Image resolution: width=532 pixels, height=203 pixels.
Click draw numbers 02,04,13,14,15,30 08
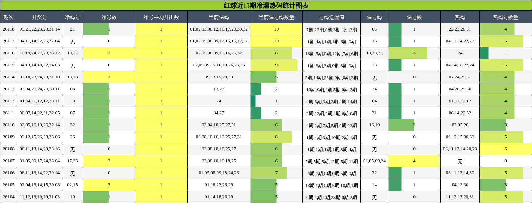[40, 185]
